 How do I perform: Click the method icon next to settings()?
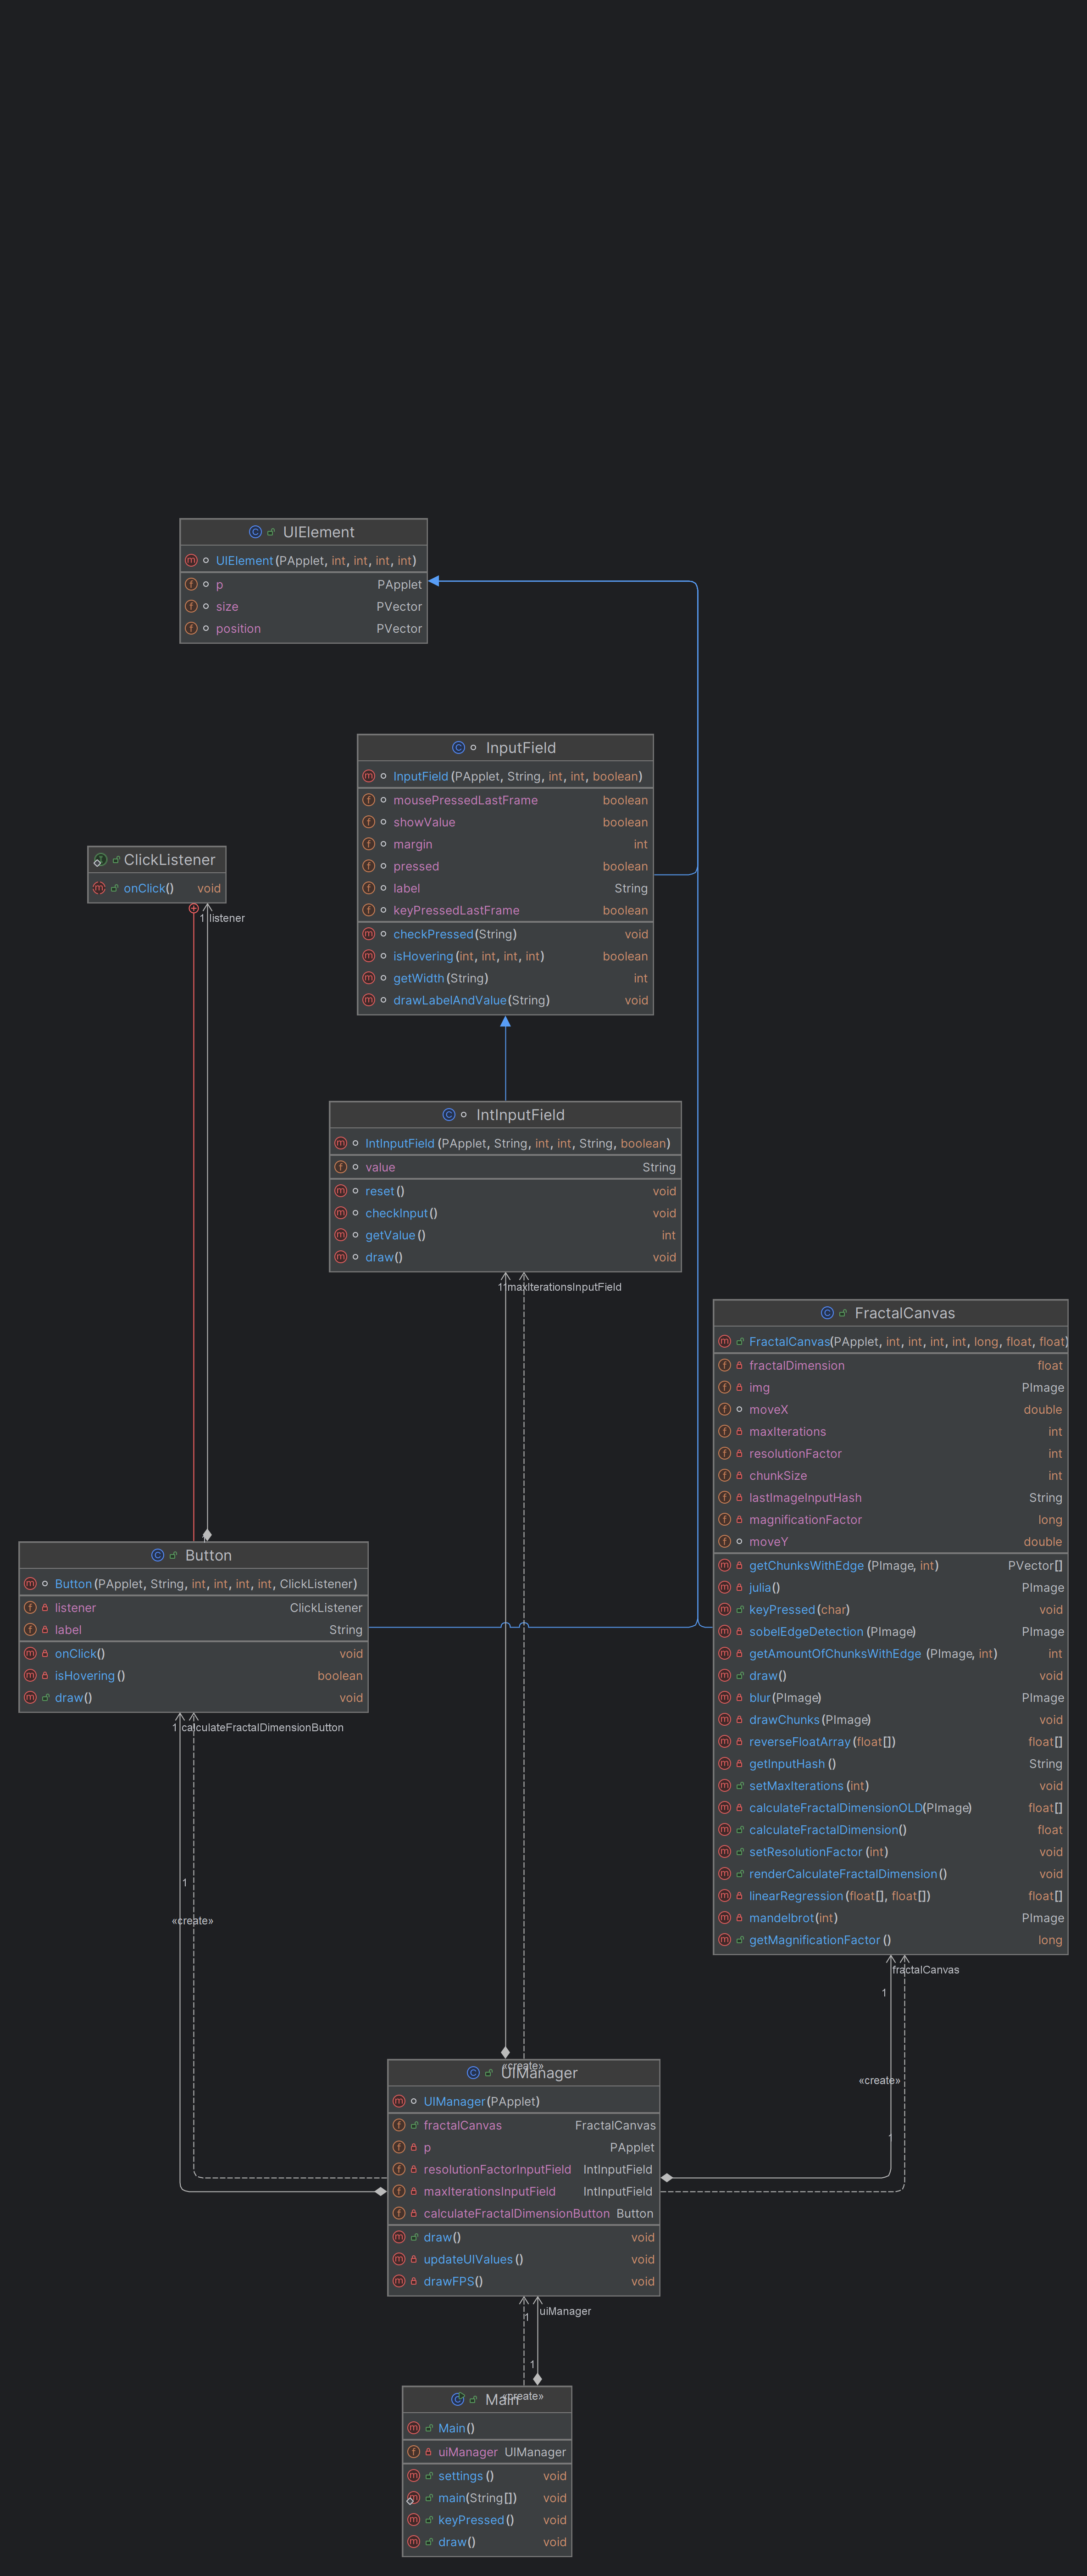coord(414,2475)
